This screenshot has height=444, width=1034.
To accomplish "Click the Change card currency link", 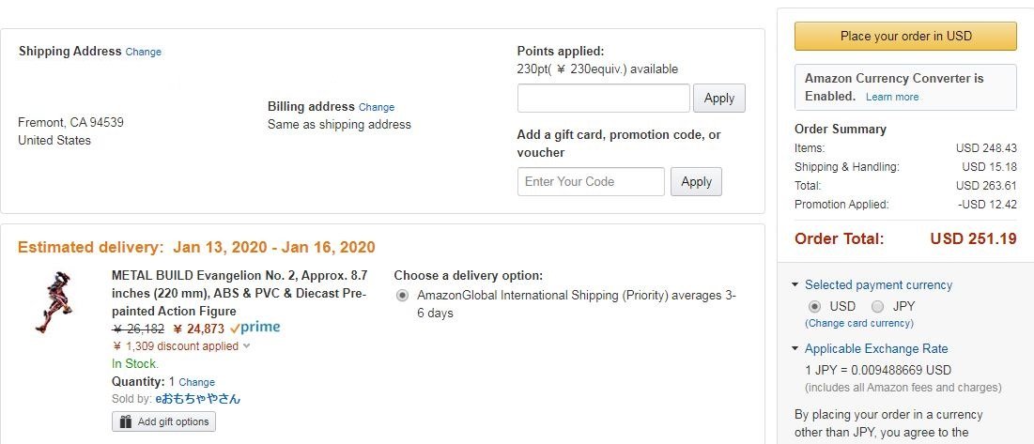I will click(x=859, y=324).
